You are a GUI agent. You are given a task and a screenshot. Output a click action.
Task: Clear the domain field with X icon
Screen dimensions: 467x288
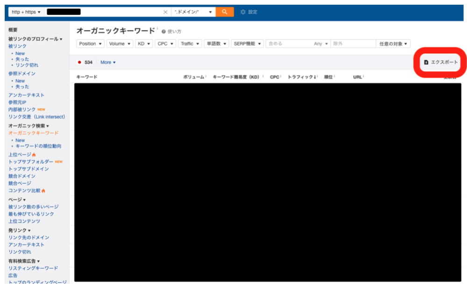(x=165, y=12)
